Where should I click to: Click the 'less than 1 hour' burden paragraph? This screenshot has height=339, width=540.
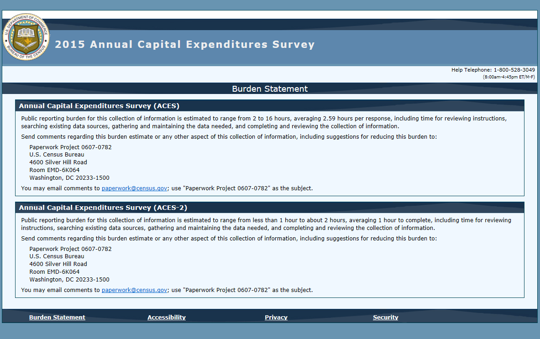coord(266,224)
